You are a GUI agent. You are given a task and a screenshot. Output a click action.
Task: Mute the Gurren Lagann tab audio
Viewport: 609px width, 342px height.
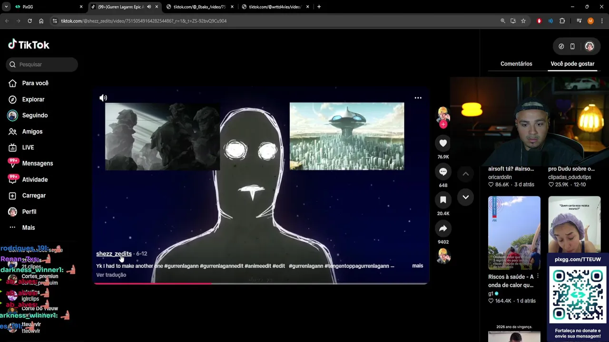pos(149,7)
